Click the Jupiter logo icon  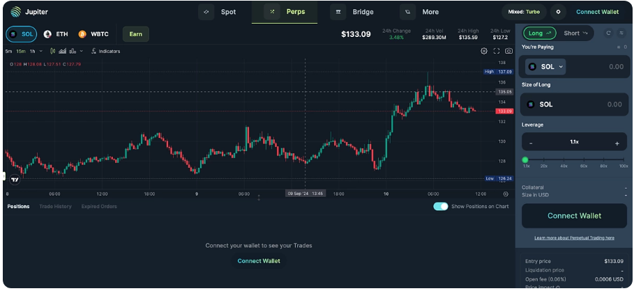[16, 12]
